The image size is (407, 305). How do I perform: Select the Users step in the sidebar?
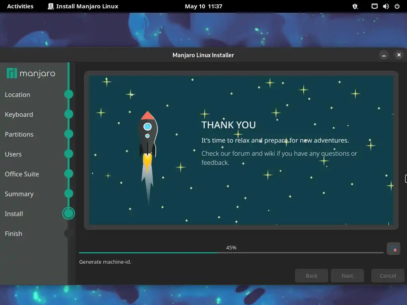tap(13, 154)
